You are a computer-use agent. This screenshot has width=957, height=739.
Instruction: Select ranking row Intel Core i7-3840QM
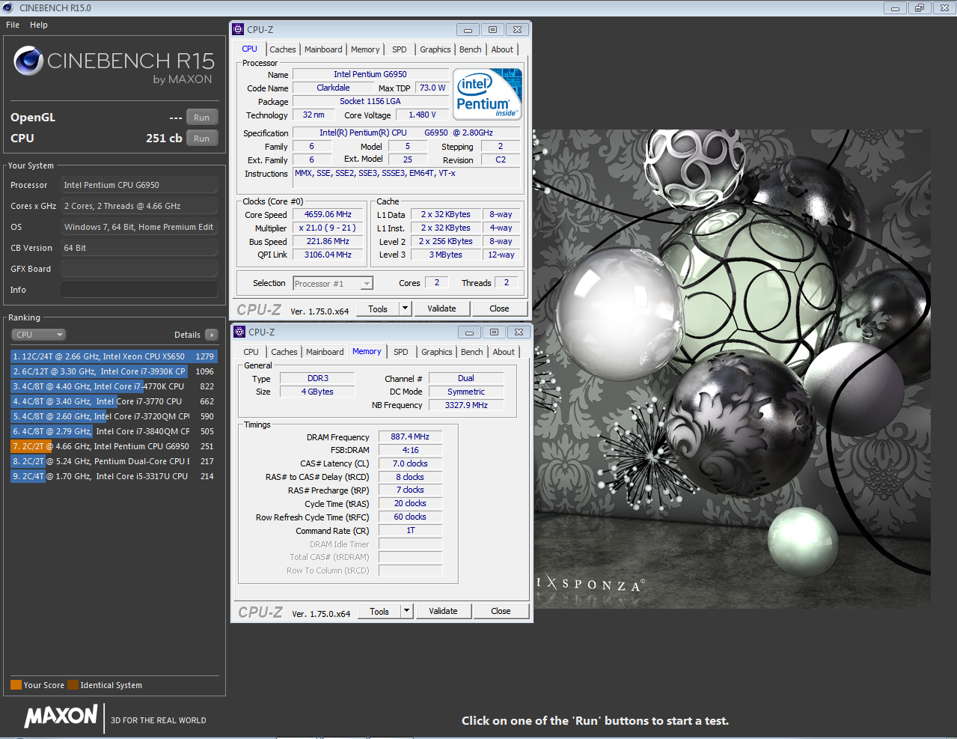pyautogui.click(x=113, y=431)
